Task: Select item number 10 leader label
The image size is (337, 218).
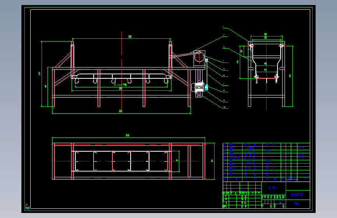Action: 224,107
